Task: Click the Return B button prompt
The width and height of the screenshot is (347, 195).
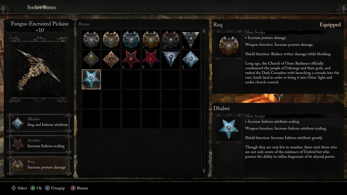Action: pos(79,188)
